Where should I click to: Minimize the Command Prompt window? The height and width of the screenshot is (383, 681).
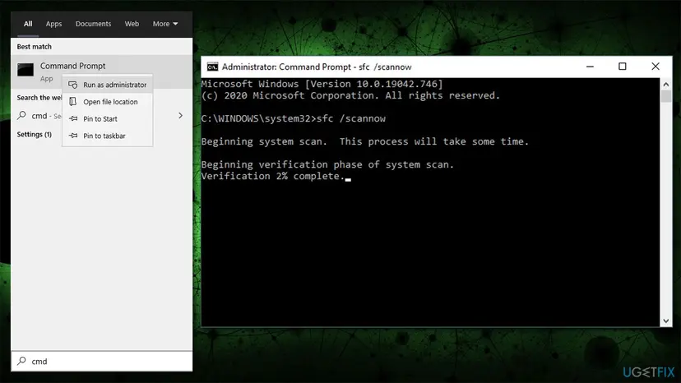[590, 67]
